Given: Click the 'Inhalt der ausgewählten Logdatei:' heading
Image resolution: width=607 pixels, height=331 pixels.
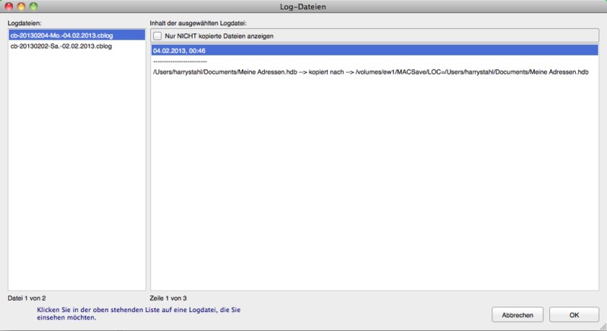Looking at the screenshot, I should pos(204,23).
